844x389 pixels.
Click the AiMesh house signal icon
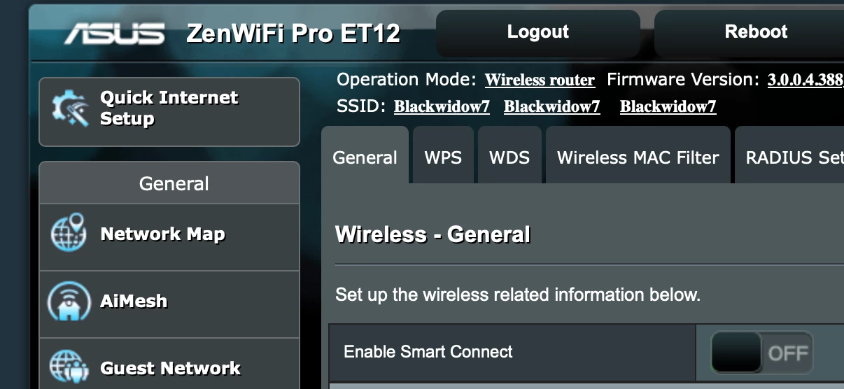[69, 301]
